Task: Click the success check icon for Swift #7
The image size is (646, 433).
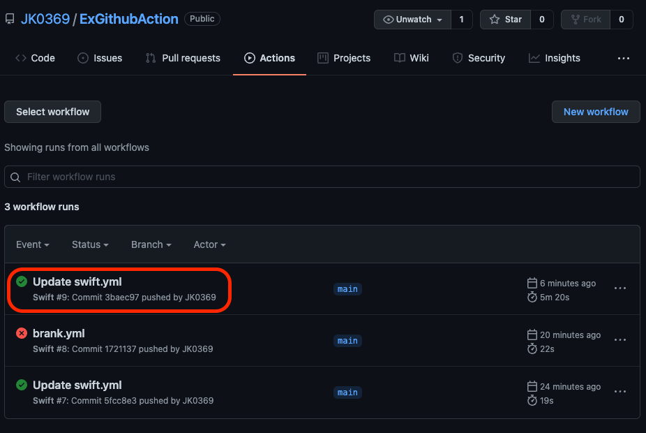Action: coord(22,385)
